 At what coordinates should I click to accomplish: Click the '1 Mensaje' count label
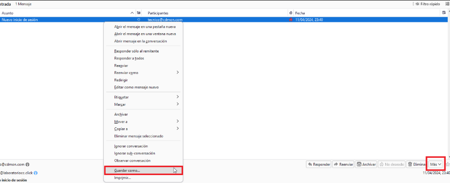[23, 4]
